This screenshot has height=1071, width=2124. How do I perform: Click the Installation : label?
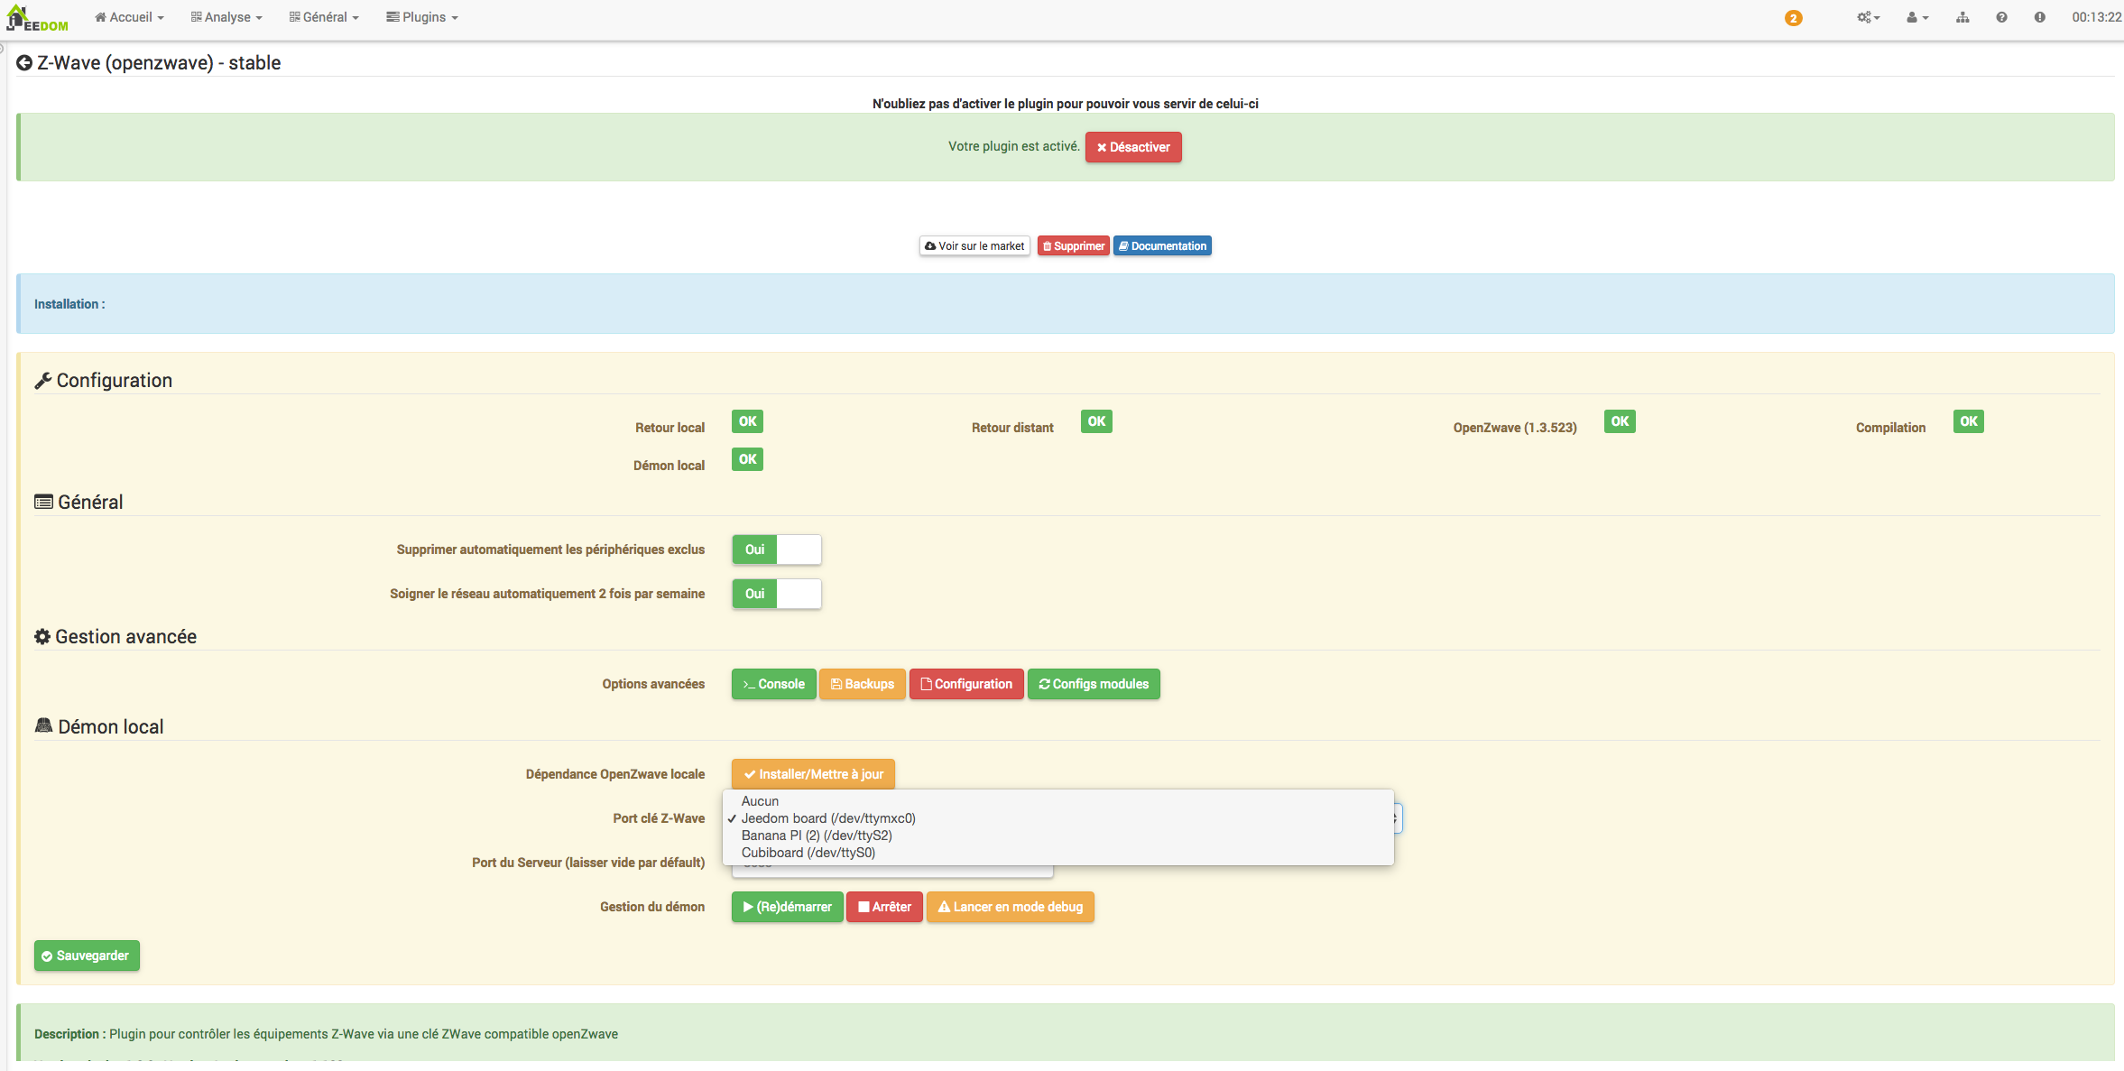coord(69,304)
